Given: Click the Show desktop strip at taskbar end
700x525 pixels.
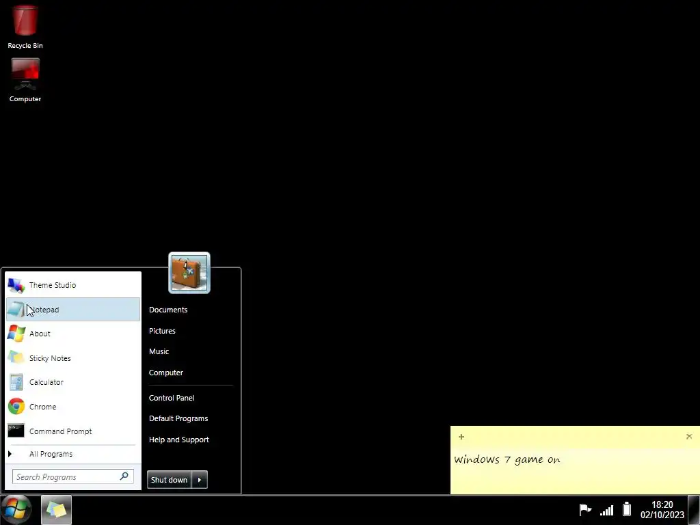Looking at the screenshot, I should pos(694,510).
